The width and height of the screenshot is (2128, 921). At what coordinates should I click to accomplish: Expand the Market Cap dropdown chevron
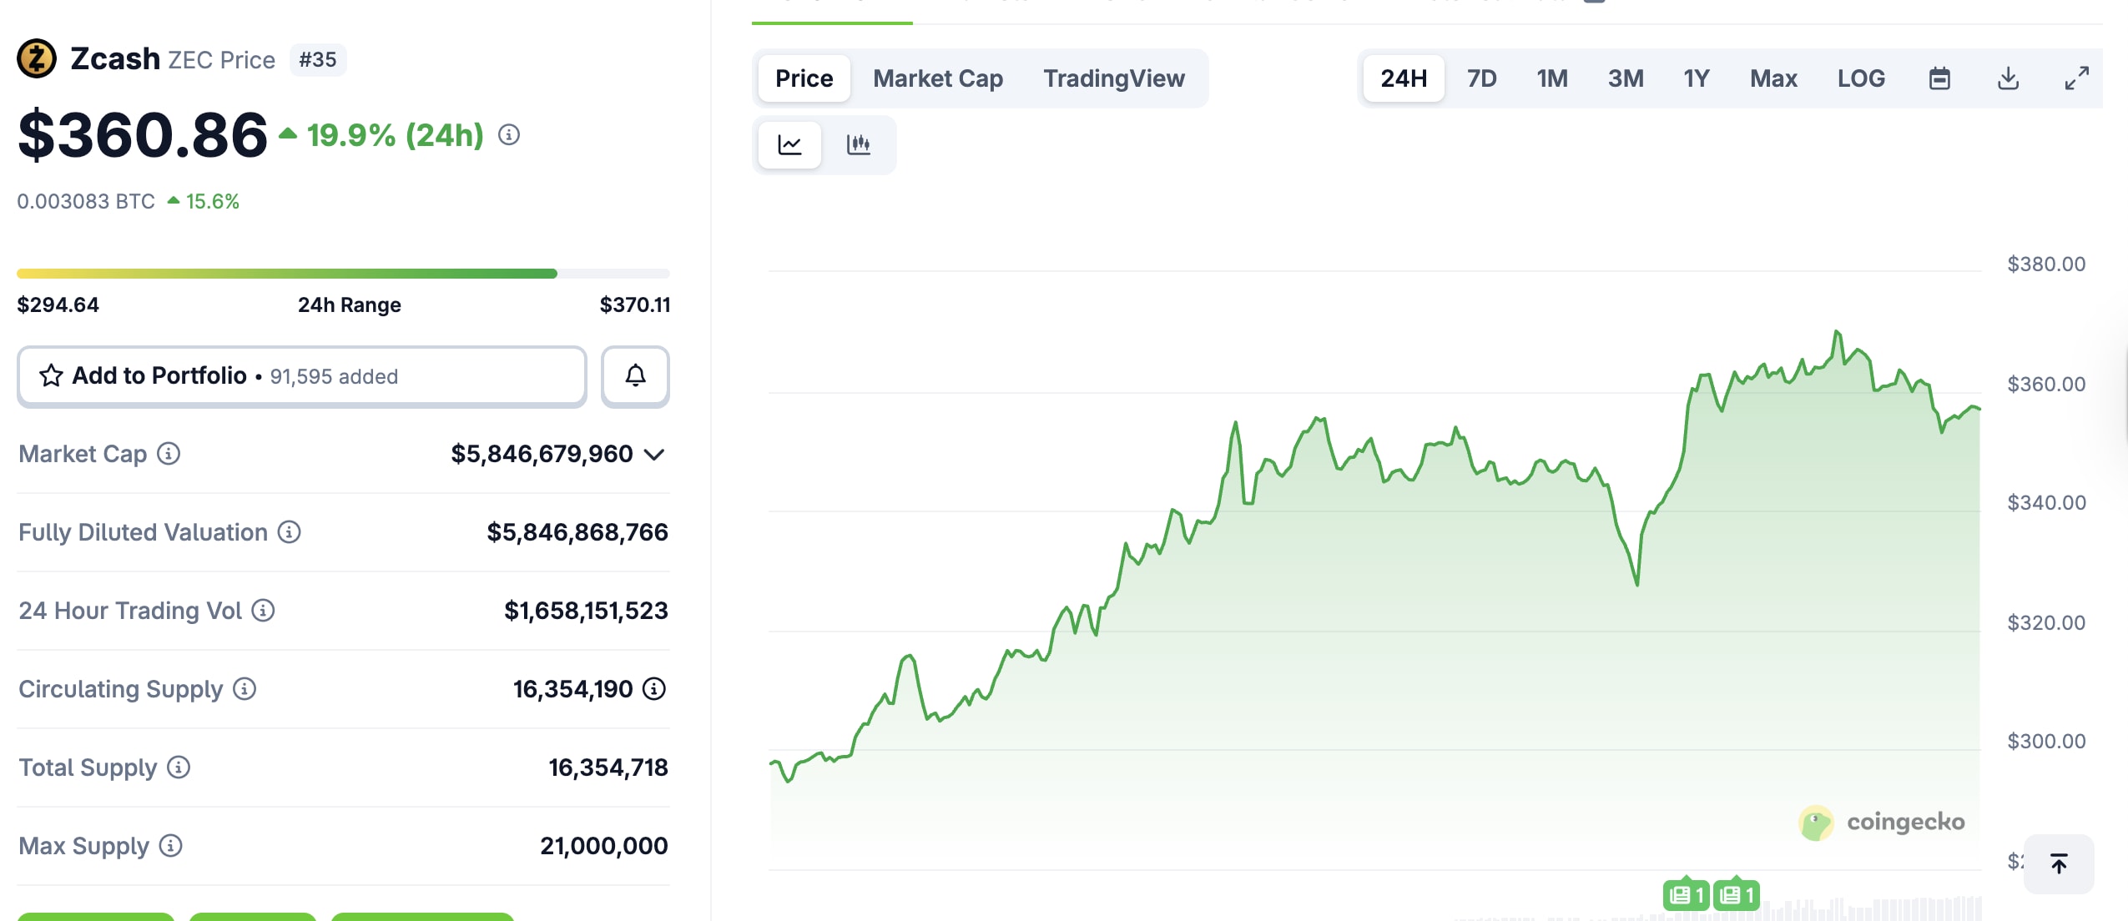point(655,455)
